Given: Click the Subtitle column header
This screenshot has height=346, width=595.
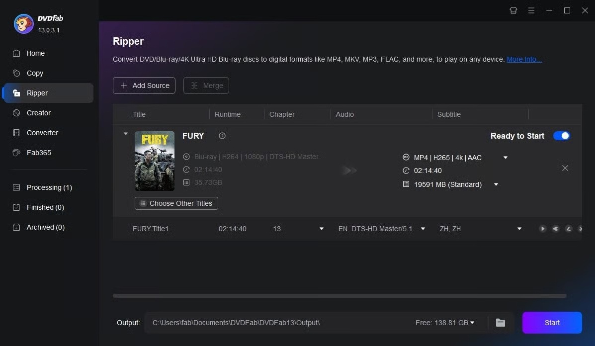Looking at the screenshot, I should [449, 114].
